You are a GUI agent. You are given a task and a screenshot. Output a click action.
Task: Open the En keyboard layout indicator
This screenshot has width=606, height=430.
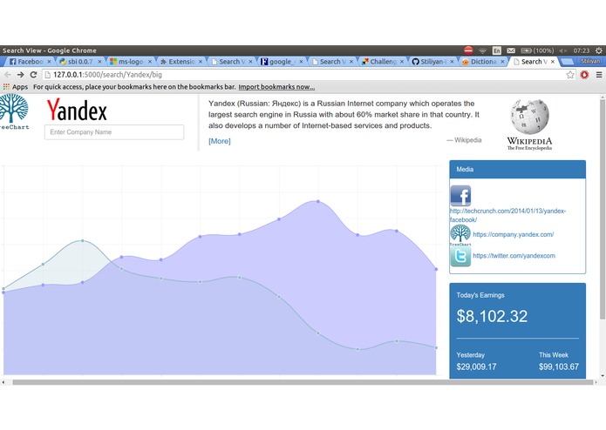point(497,50)
